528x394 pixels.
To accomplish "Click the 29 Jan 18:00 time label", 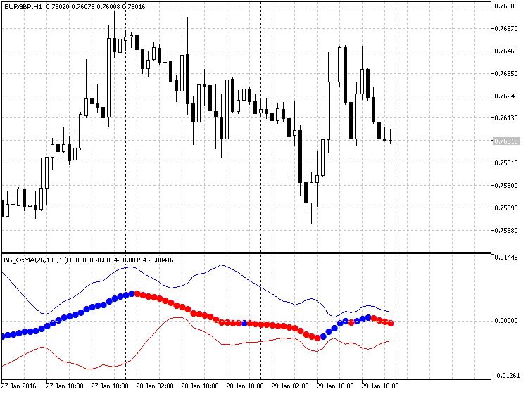I will tap(379, 386).
